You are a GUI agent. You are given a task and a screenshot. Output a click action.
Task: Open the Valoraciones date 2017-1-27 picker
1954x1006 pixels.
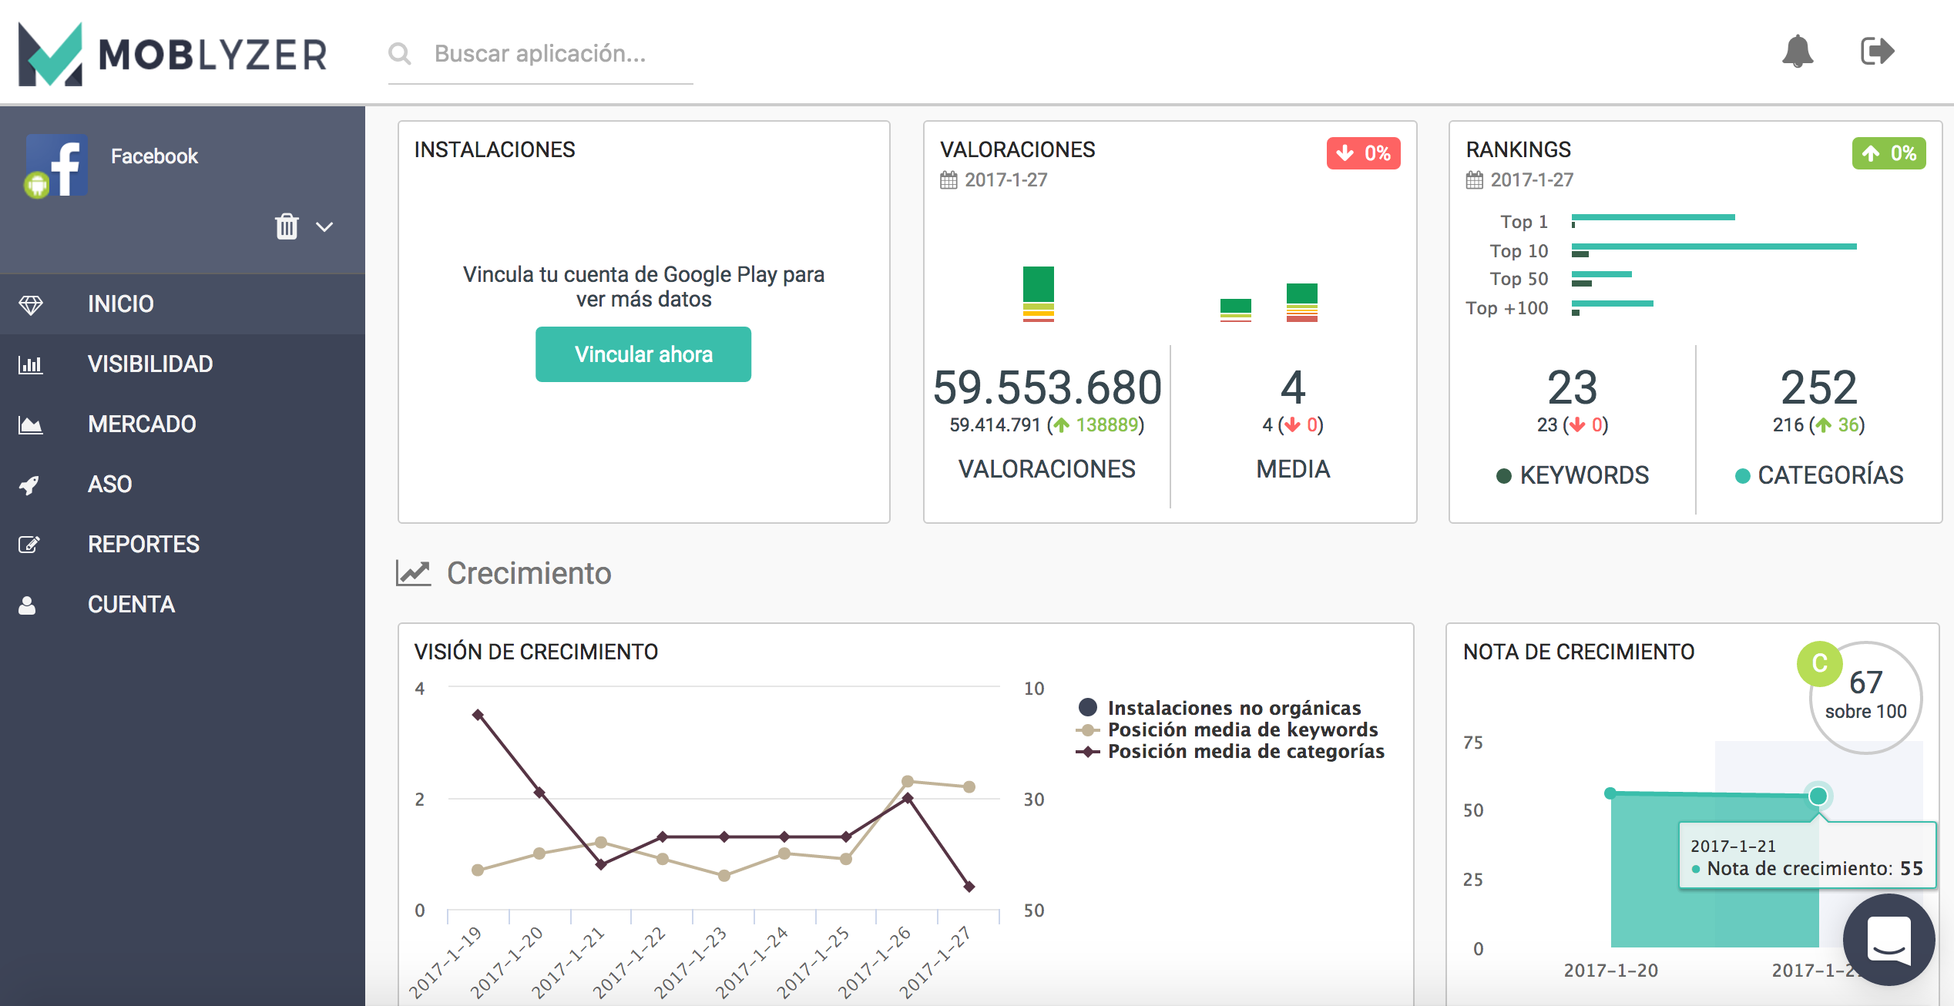1005,180
